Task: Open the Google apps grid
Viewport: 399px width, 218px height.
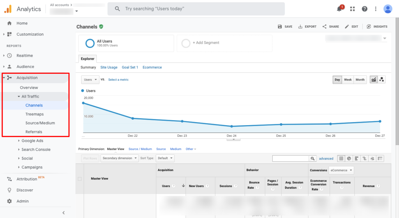Action: 352,9
